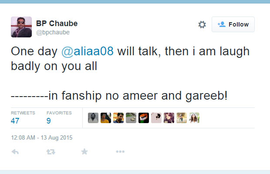The width and height of the screenshot is (270, 174).
Task: Click the gray stone-textured avatar
Action: pos(131,118)
